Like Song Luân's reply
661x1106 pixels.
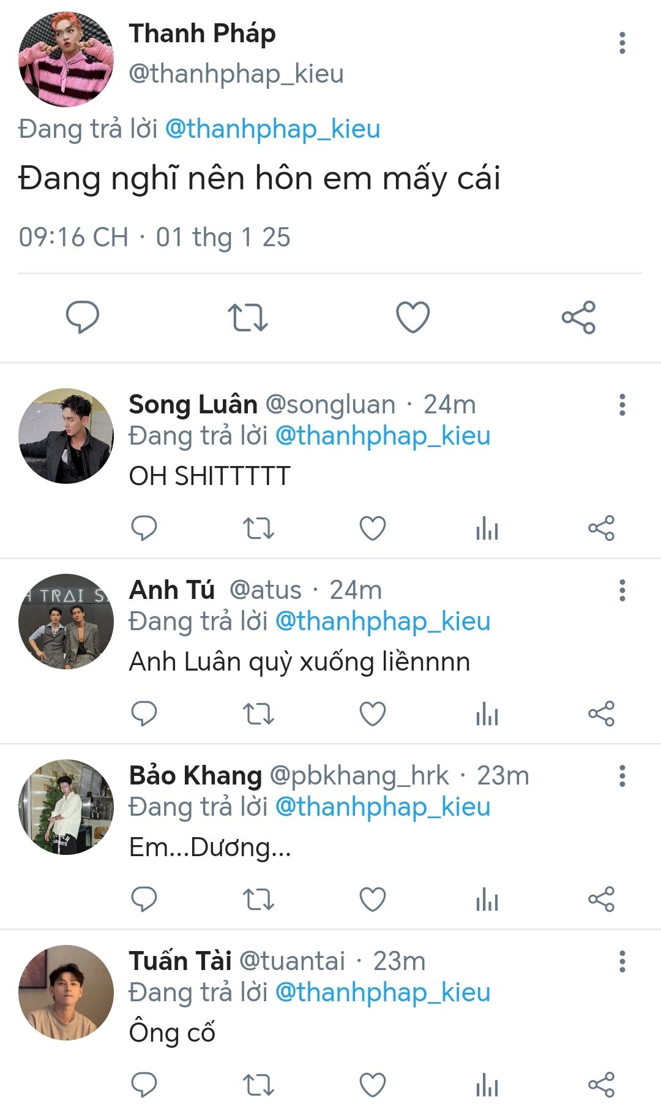pos(372,529)
